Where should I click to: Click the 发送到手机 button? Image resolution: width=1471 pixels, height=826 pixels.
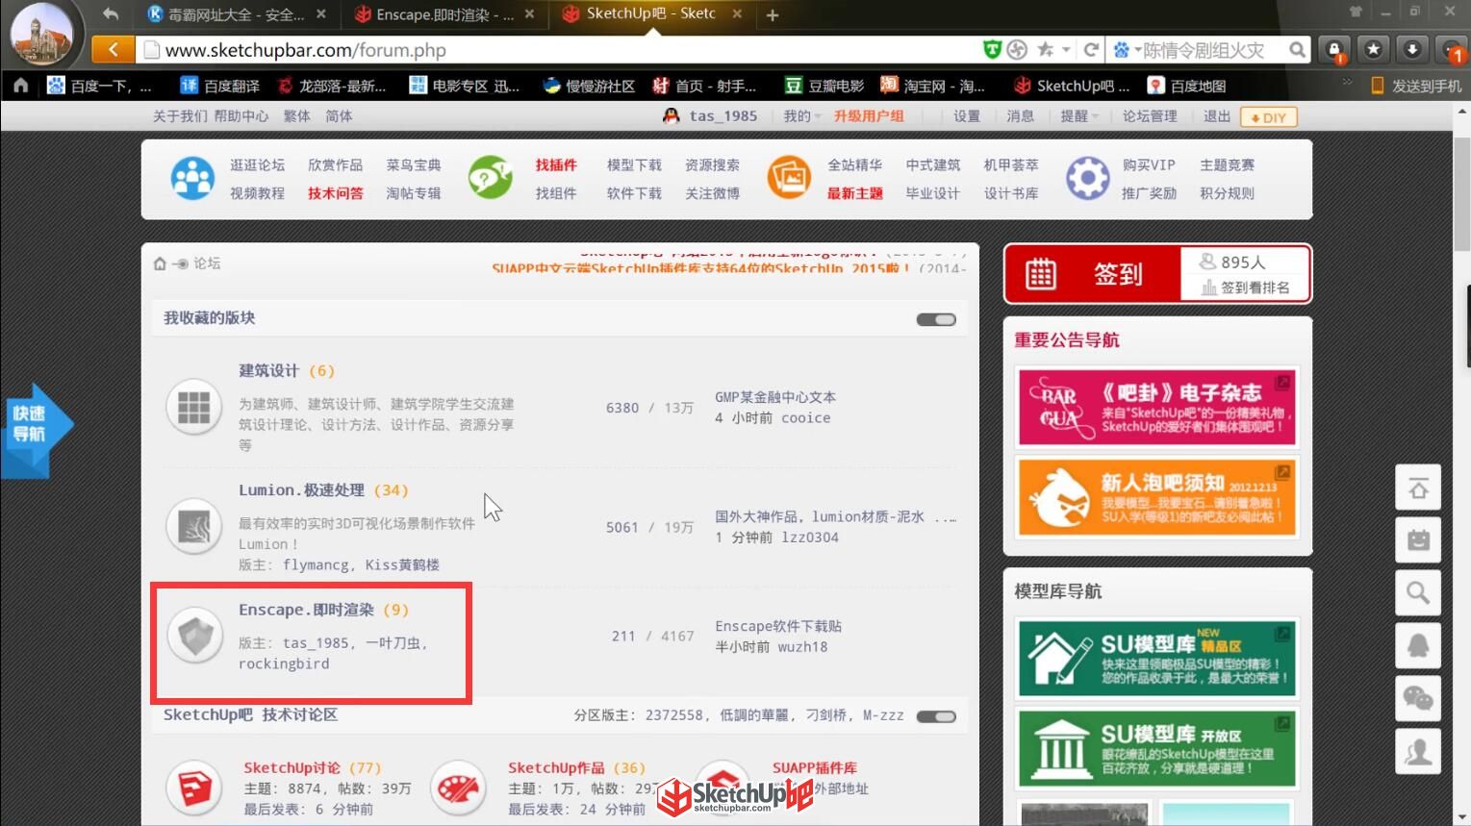(1416, 86)
